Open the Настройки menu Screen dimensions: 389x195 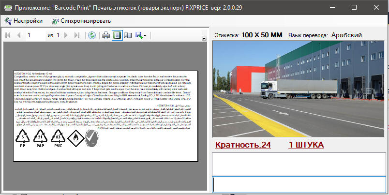(23, 21)
